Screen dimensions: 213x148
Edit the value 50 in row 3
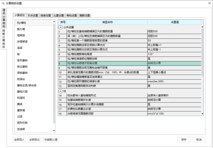pyautogui.click(x=174, y=40)
